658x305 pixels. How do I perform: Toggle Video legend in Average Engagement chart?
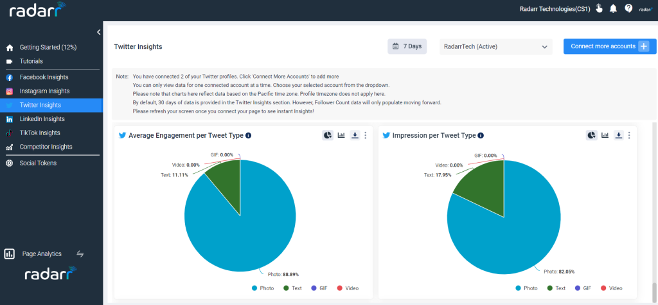tap(348, 288)
